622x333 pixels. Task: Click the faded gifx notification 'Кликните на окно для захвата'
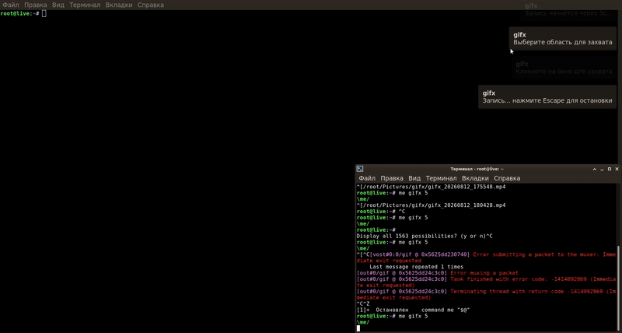[564, 68]
